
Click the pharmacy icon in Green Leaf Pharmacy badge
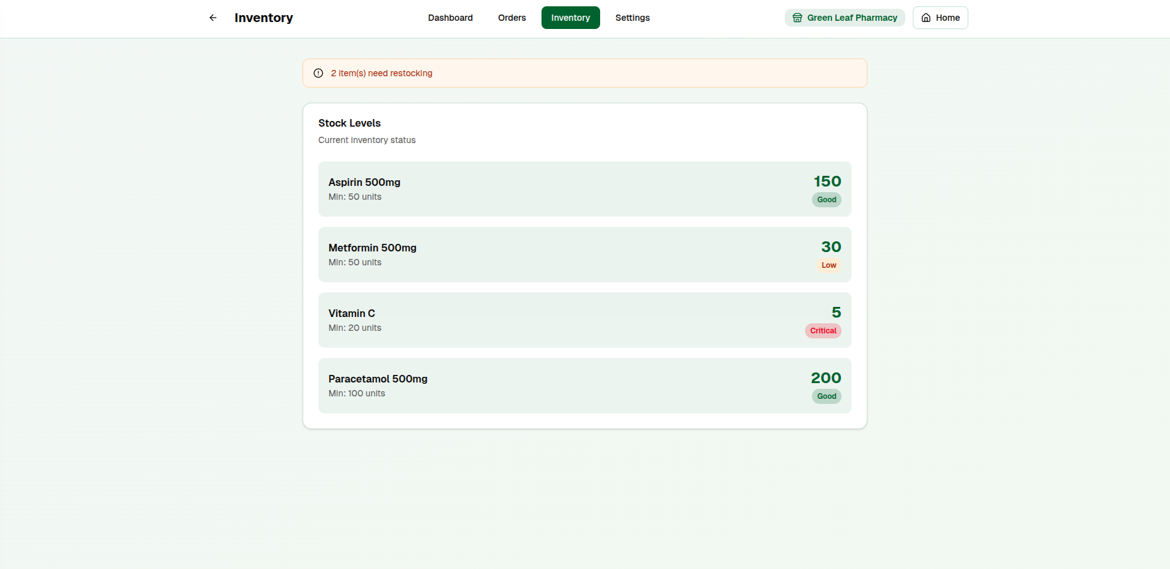[797, 18]
